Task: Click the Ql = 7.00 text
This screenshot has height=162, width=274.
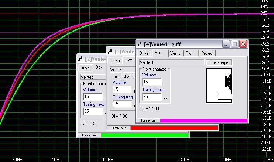Action: point(119,116)
